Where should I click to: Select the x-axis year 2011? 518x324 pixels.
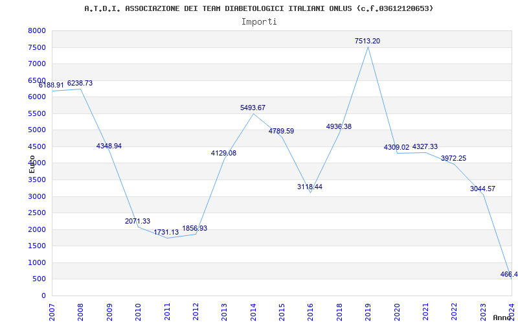pos(167,312)
